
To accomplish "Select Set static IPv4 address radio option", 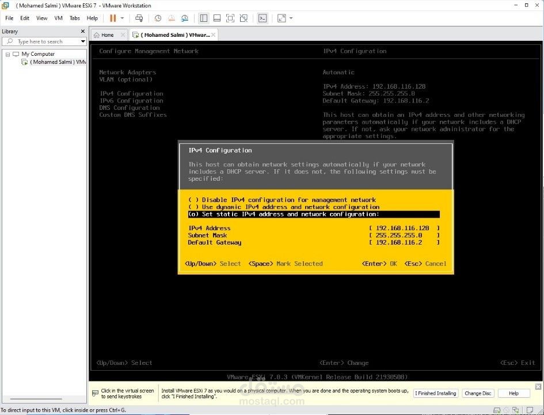I will pos(314,215).
